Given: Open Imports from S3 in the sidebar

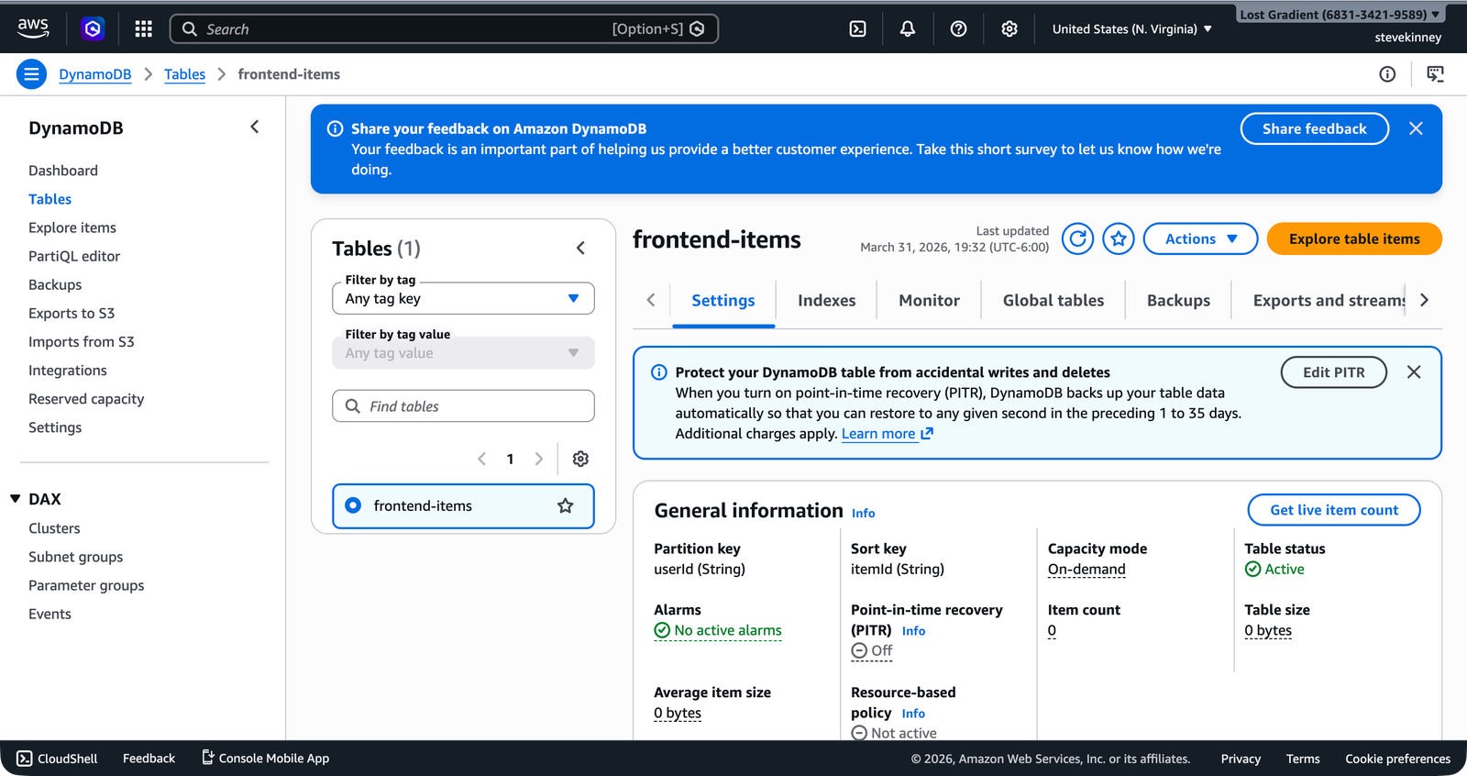Looking at the screenshot, I should click(x=82, y=341).
